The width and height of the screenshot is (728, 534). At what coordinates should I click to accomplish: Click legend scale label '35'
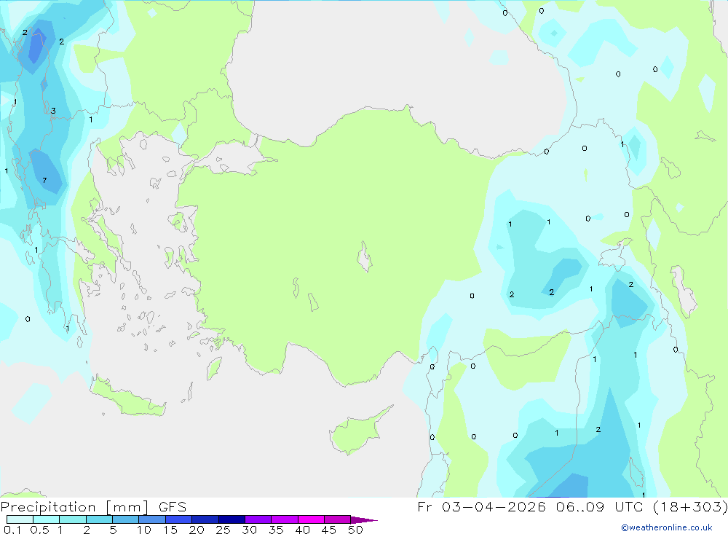[x=276, y=530]
